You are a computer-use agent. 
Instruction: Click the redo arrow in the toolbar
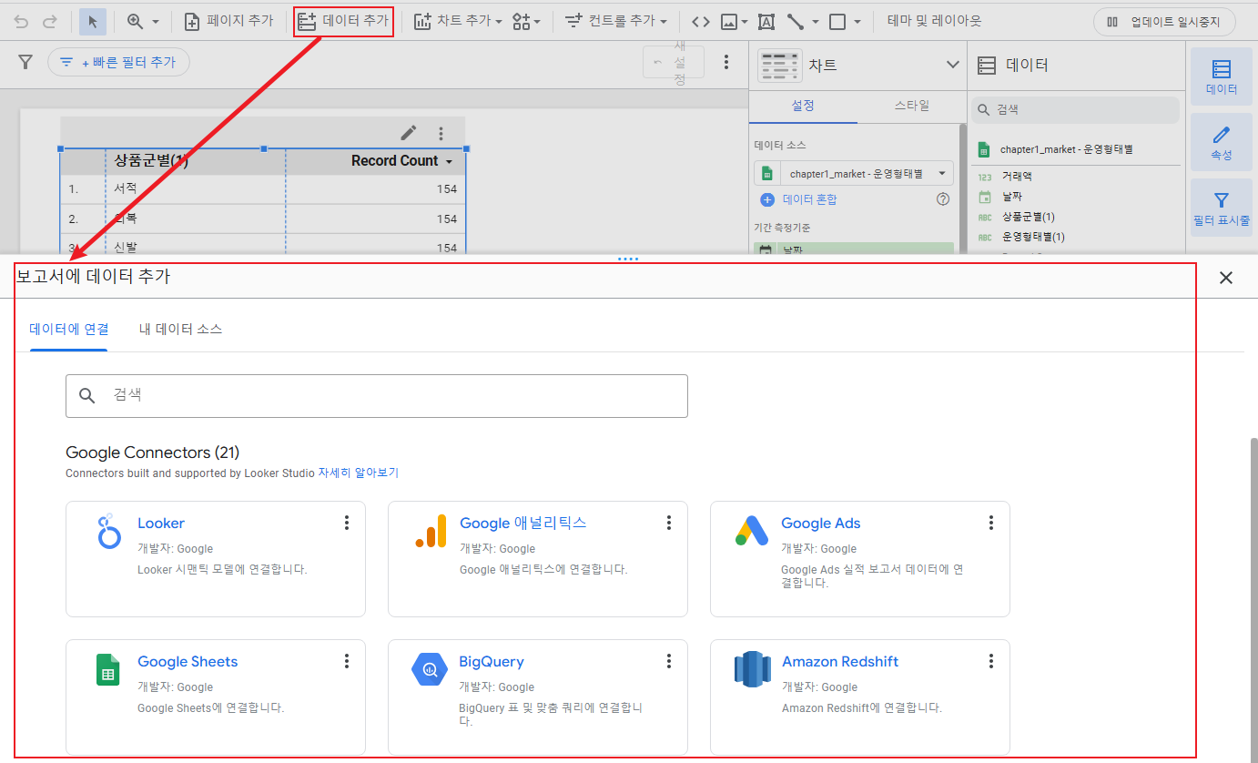[50, 21]
